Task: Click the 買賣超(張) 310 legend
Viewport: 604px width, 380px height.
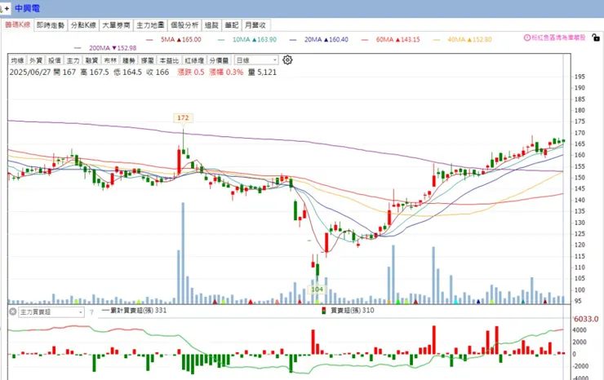Action: point(349,311)
